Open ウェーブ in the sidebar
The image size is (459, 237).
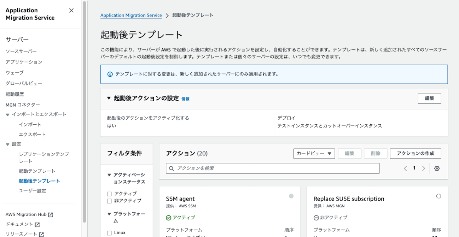tap(14, 73)
